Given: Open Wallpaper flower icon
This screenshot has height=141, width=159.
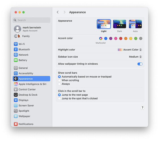Looking at the screenshot, I should click(16, 116).
